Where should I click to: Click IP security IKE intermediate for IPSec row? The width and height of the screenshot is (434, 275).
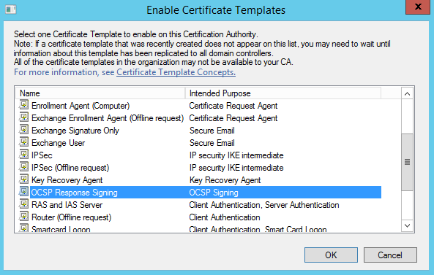pos(236,155)
